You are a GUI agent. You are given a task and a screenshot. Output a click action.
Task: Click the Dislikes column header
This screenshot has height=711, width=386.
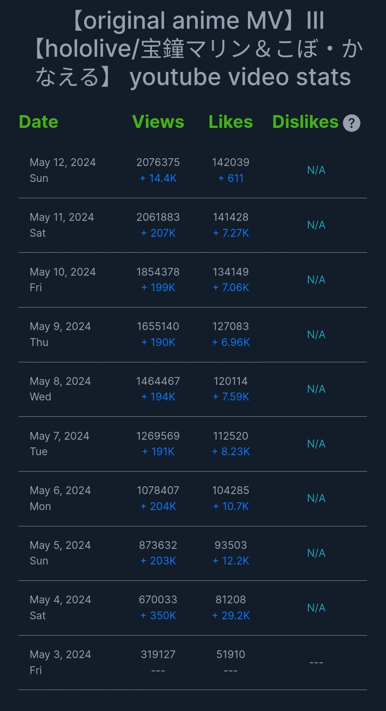(x=305, y=122)
